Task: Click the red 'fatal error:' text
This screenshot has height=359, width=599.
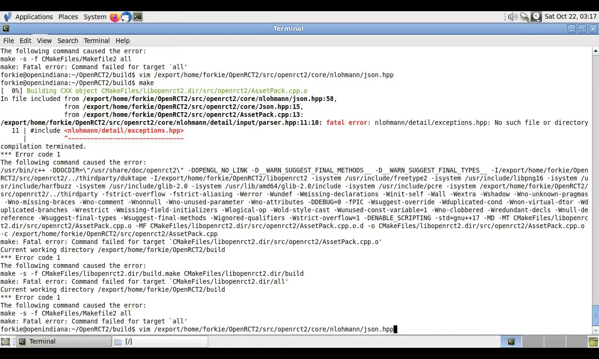Action: (348, 122)
